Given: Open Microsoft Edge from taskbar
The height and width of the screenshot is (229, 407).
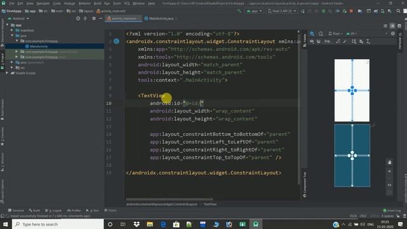Looking at the screenshot, I should 163,224.
